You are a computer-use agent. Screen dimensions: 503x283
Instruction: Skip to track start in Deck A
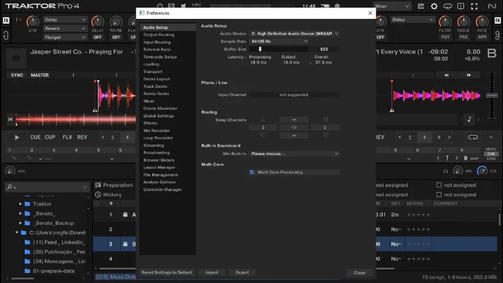[10, 119]
